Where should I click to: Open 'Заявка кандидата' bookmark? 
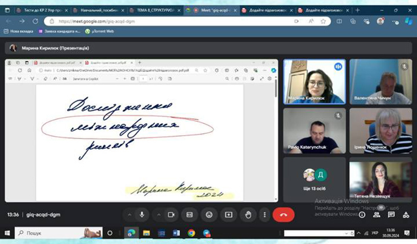(x=60, y=32)
